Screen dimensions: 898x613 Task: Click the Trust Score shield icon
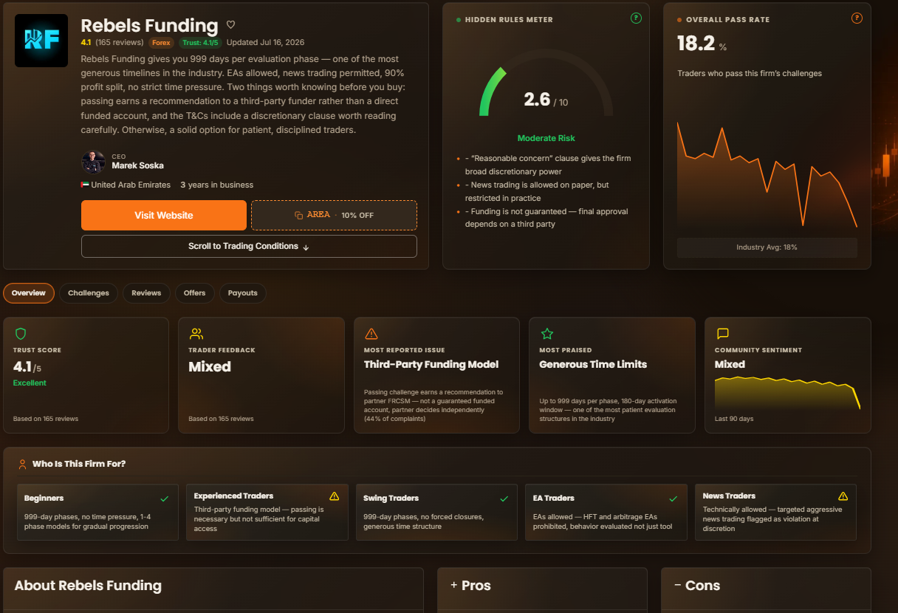point(20,334)
